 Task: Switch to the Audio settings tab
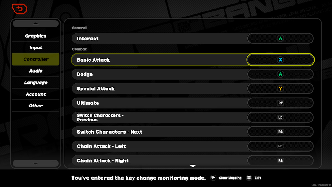(36, 71)
